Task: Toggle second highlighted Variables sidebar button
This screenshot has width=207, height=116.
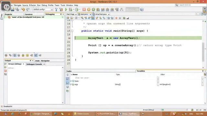Action: 68,79
